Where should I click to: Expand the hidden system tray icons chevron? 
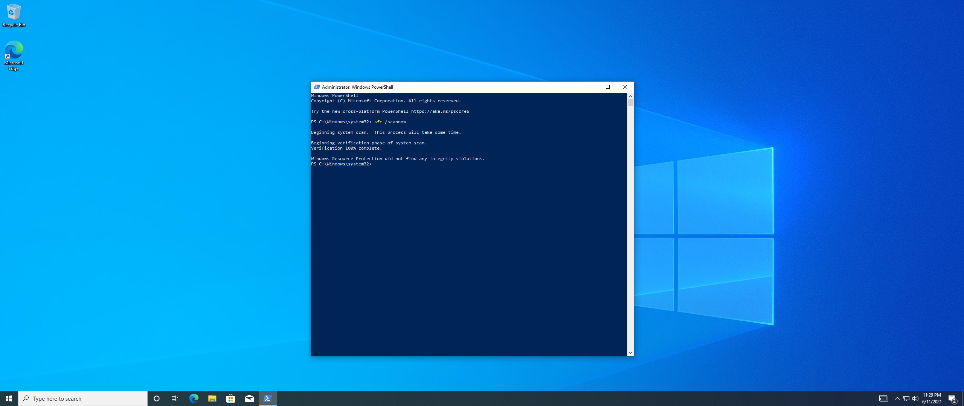897,398
